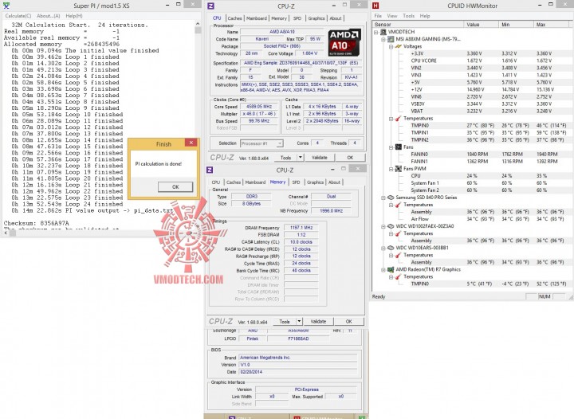Click the Temperatures icon under AMD Radeon R7
This screenshot has width=574, height=419.
point(399,276)
